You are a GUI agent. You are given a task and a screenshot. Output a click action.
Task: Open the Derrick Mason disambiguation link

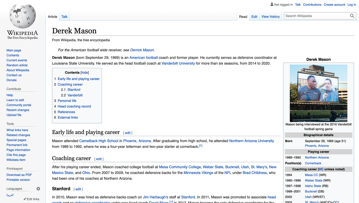(142, 50)
